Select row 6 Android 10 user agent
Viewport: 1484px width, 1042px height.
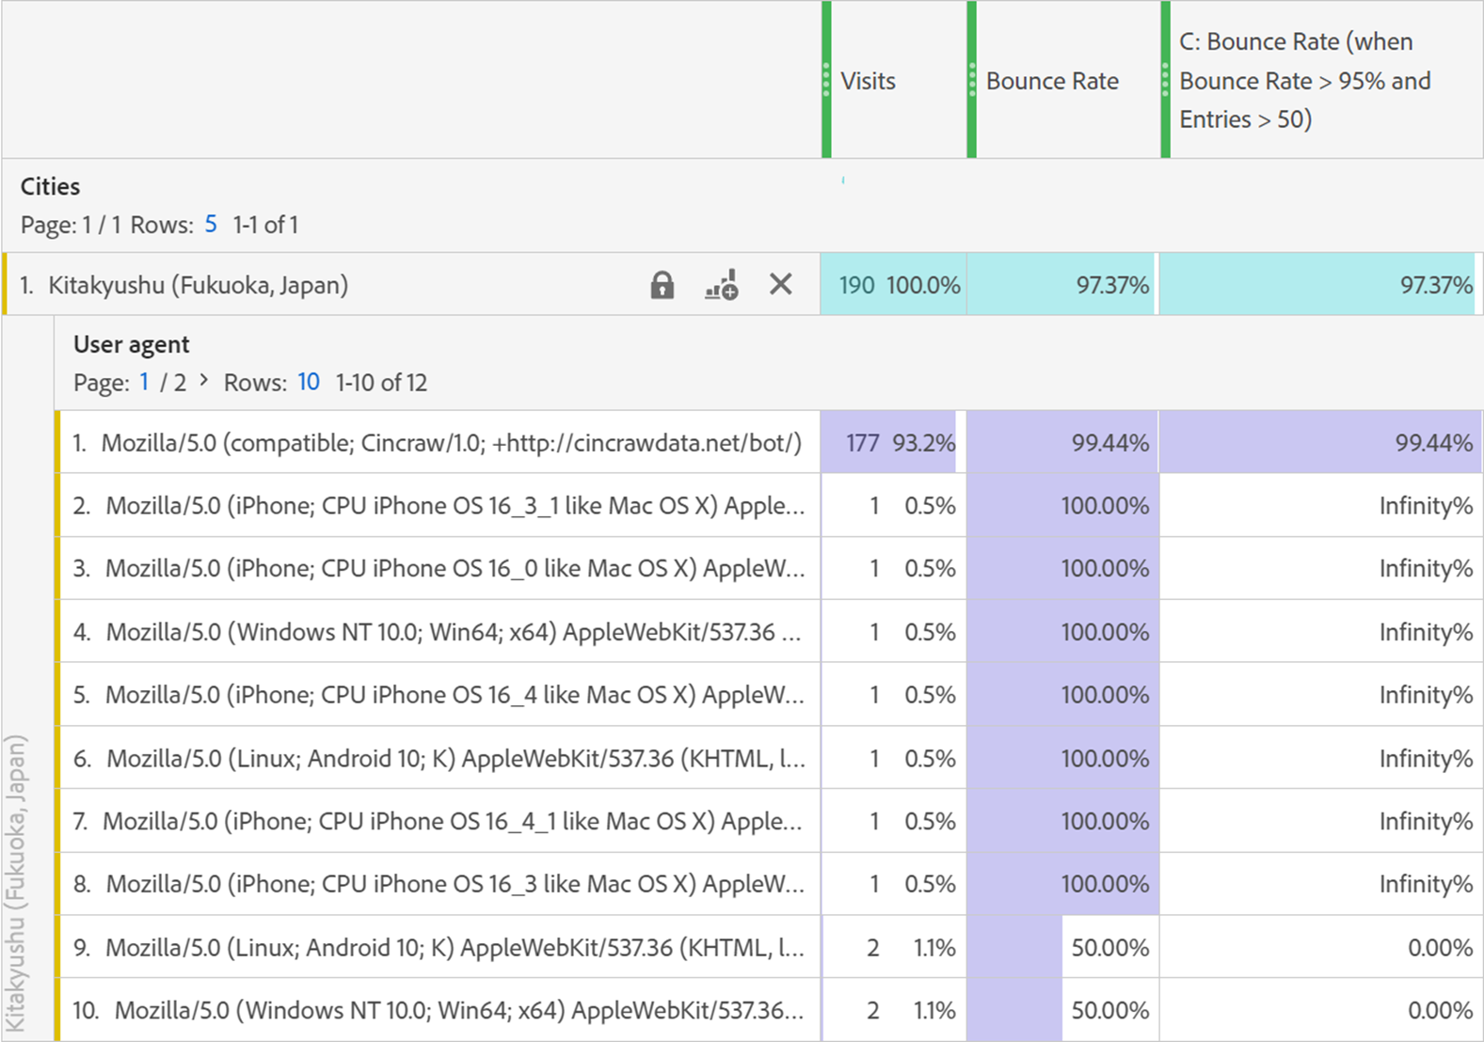coord(438,758)
